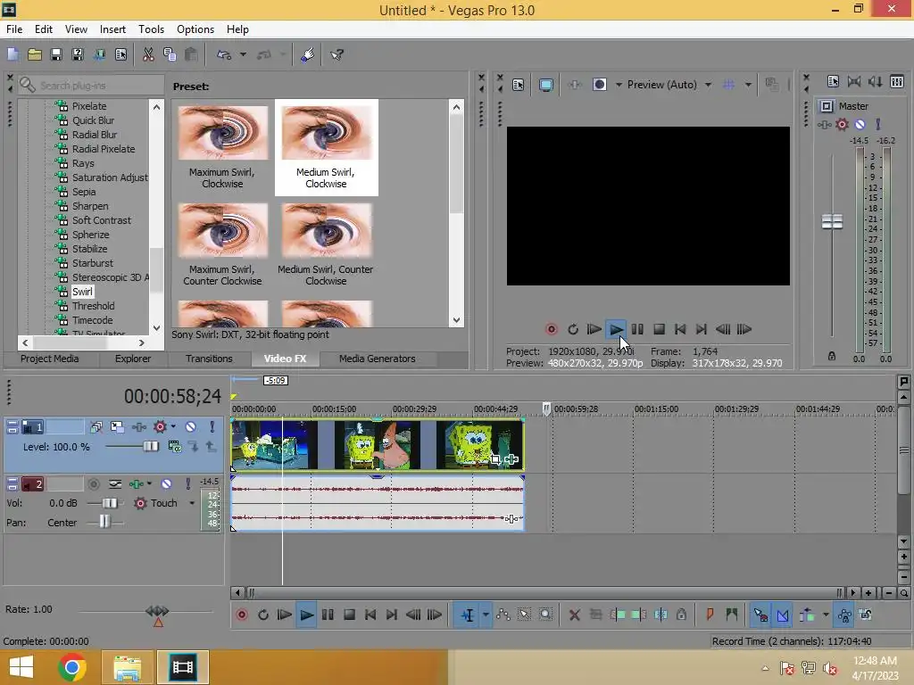The image size is (914, 685).
Task: Open Project Video Properties in preview toolbar
Action: pos(519,85)
